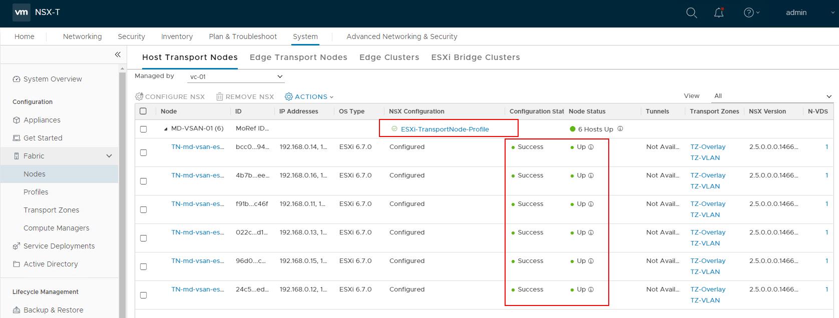This screenshot has width=839, height=318.
Task: Click the Configure NSX gear icon
Action: tap(139, 96)
